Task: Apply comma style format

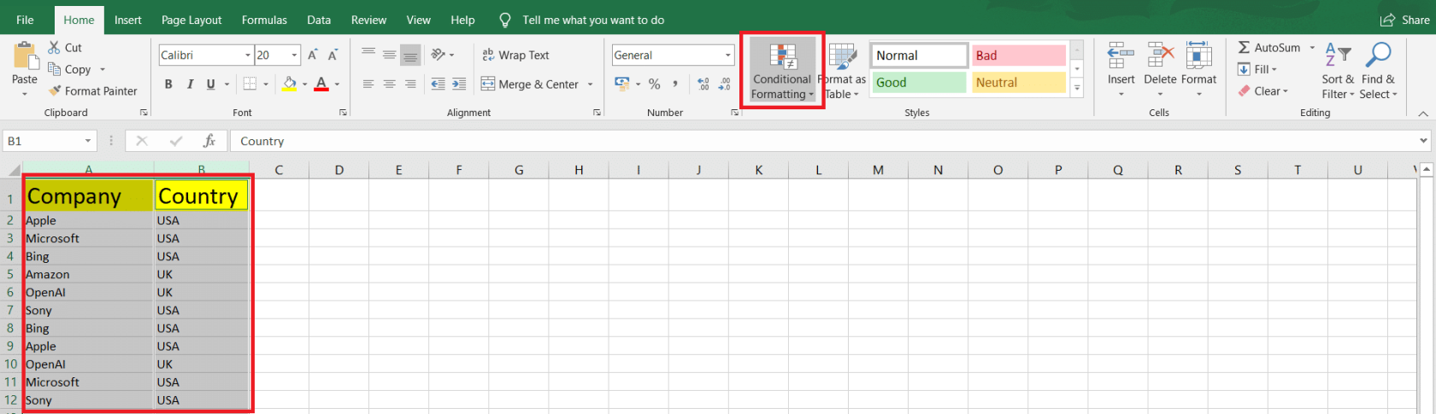Action: coord(675,84)
